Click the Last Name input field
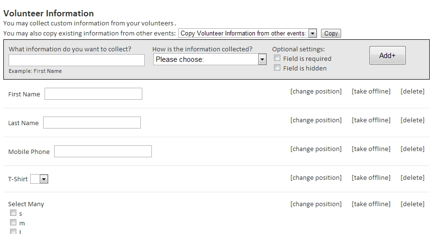The image size is (435, 234). [x=92, y=123]
